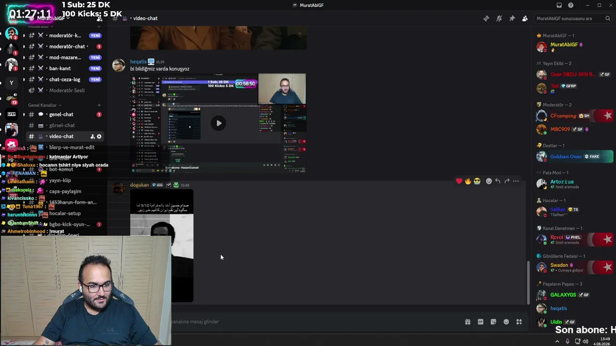
Task: Show hidden system tray icons
Action: click(557, 342)
